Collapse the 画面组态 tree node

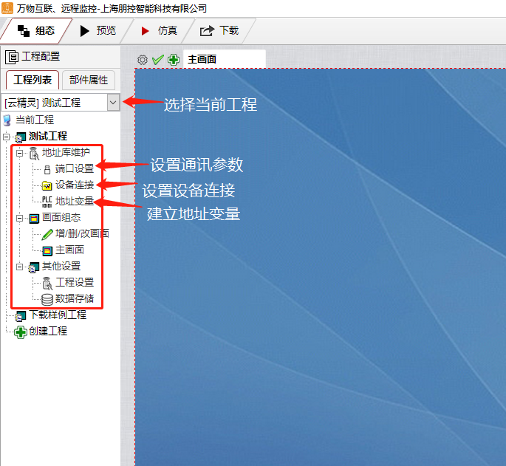pos(20,218)
